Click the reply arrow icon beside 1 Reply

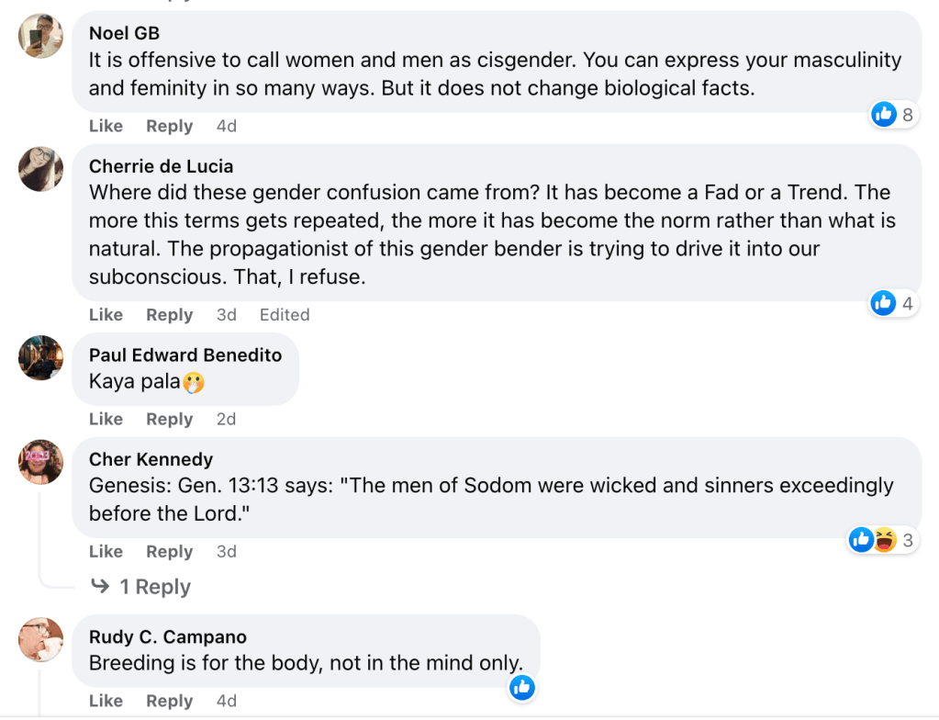[x=100, y=586]
